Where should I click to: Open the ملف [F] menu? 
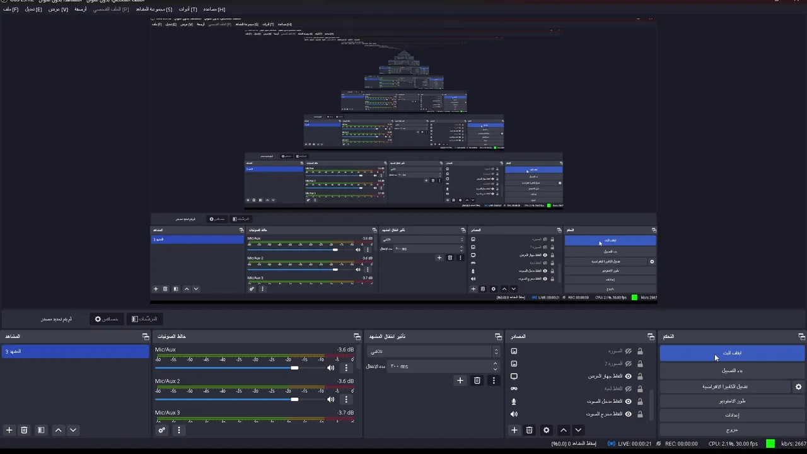coord(11,9)
